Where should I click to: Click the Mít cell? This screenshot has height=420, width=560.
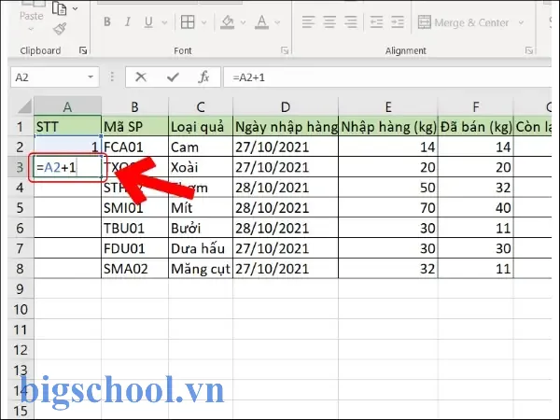201,207
